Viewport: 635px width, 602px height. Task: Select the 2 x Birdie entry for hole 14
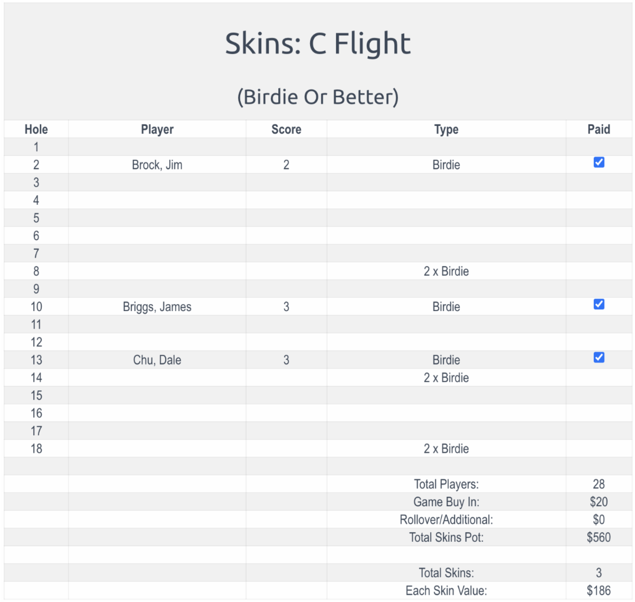pyautogui.click(x=446, y=378)
